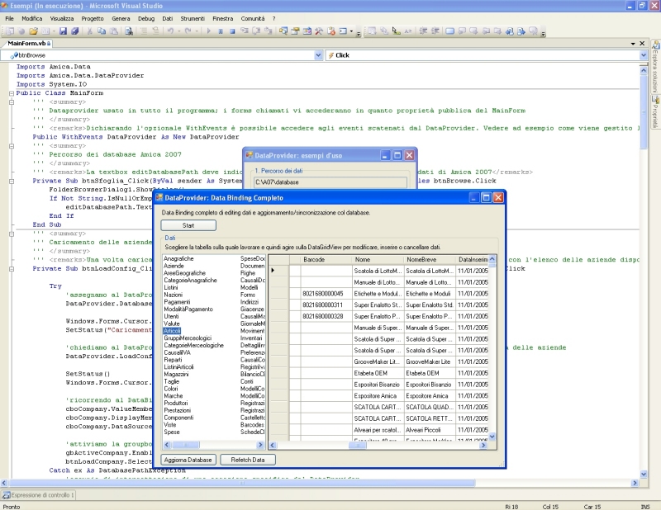Click the GrooveMaker Lite NomeBreve cell
The width and height of the screenshot is (661, 510).
(430, 361)
